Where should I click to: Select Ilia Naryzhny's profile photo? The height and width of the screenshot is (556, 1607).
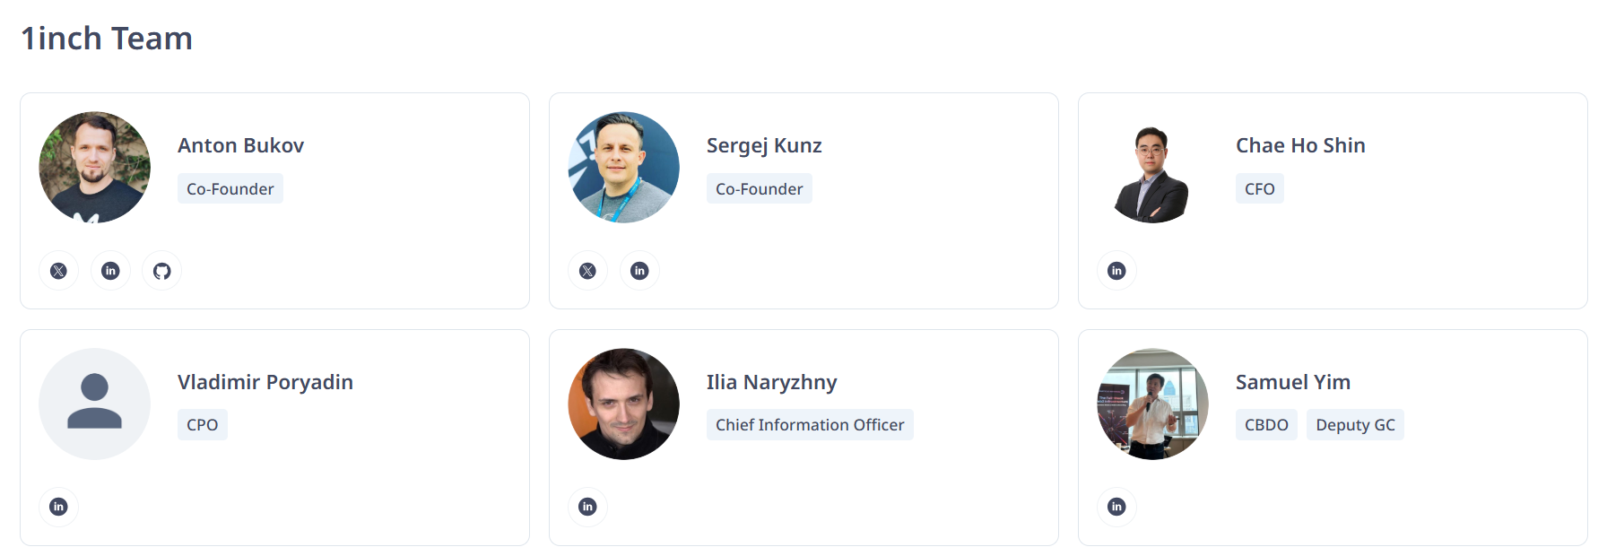(x=623, y=404)
